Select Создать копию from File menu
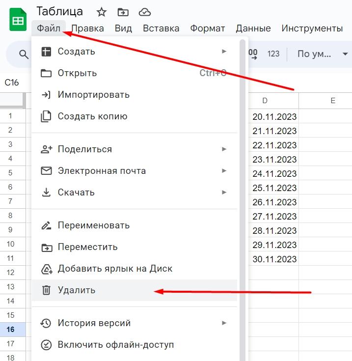 click(92, 116)
